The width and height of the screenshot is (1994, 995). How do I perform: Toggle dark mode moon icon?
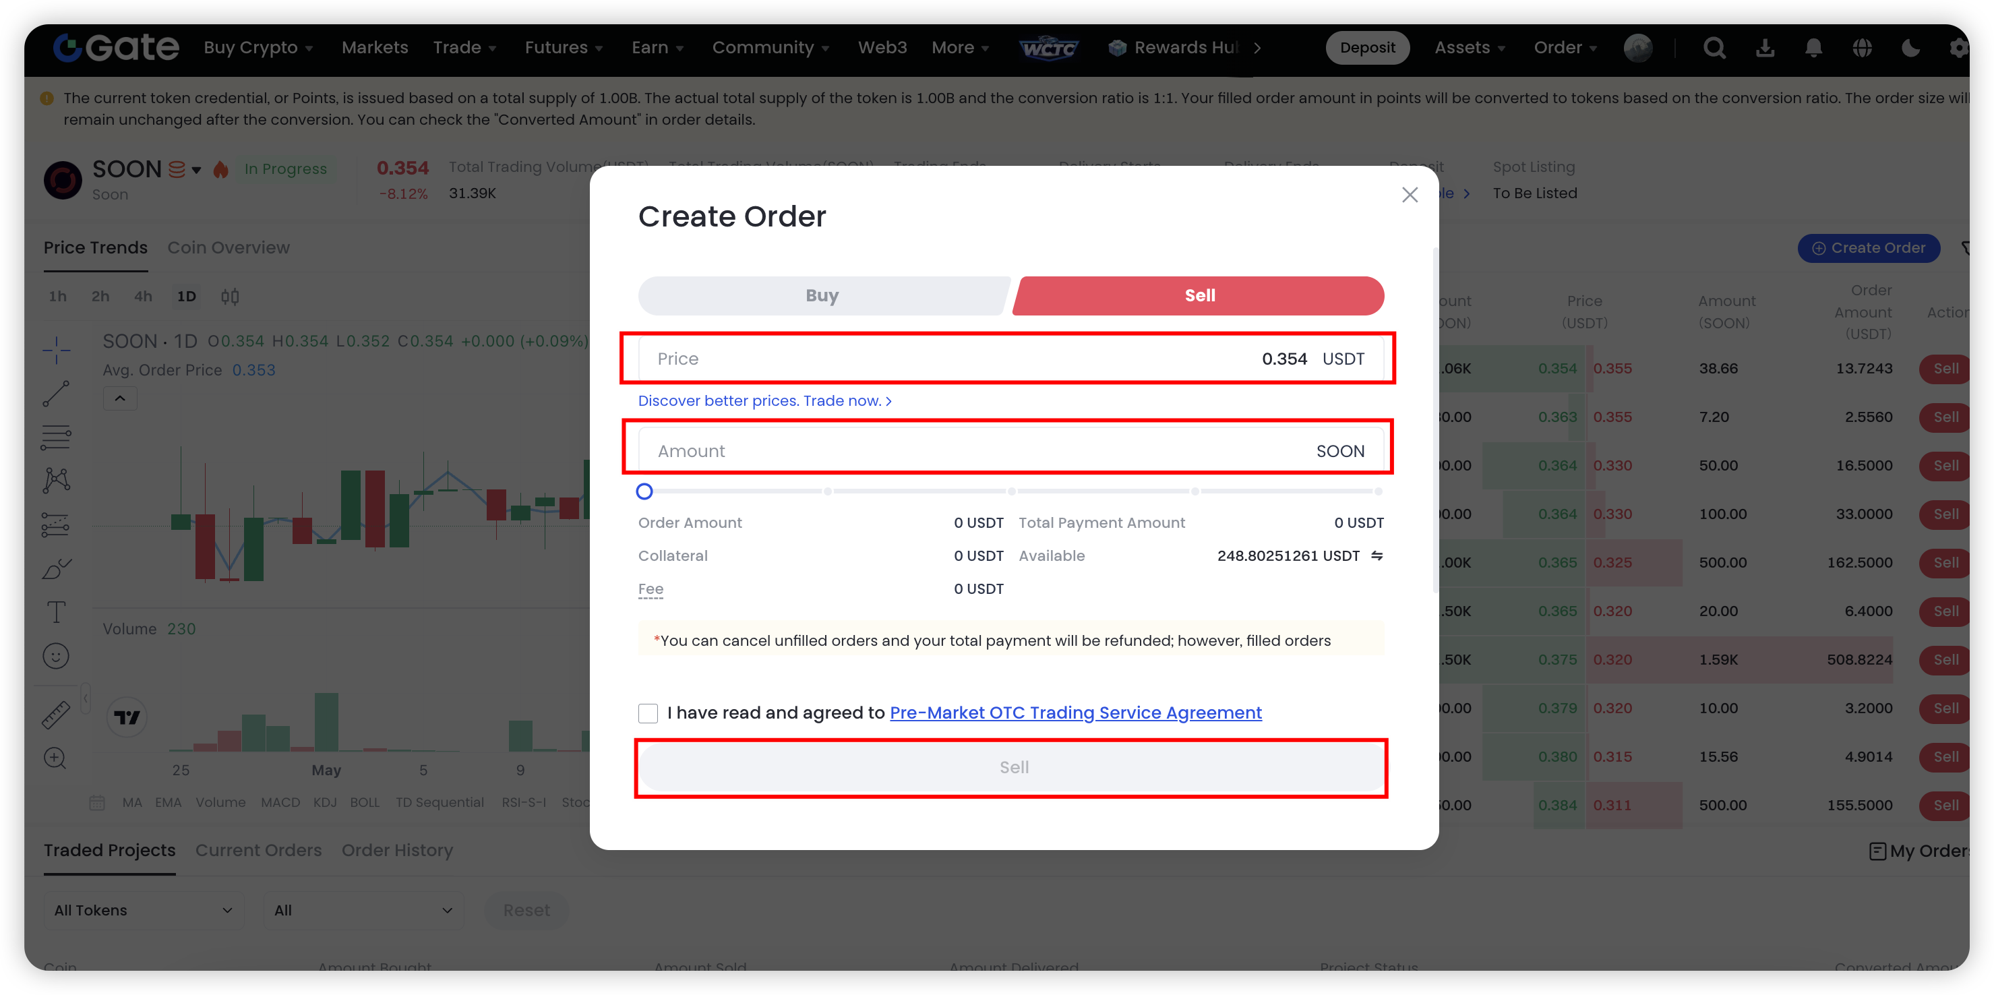(1910, 48)
